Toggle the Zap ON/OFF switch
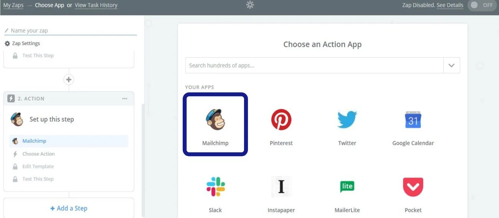Viewport: 499px width, 218px height. 482,5
